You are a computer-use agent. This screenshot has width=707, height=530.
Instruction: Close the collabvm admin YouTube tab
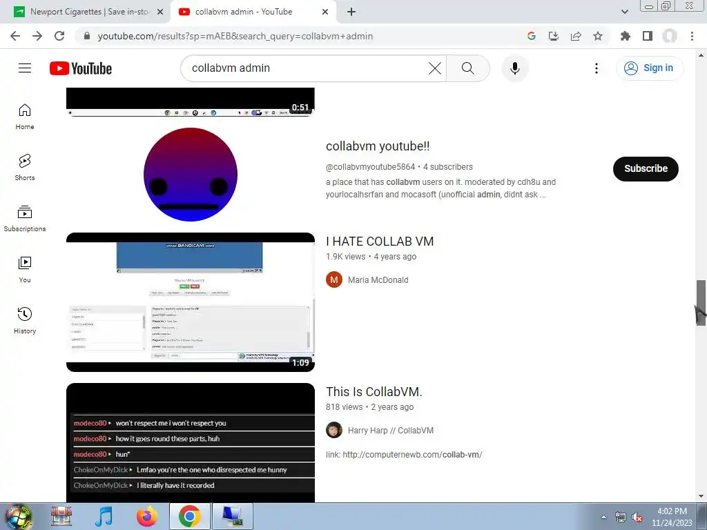tap(325, 12)
